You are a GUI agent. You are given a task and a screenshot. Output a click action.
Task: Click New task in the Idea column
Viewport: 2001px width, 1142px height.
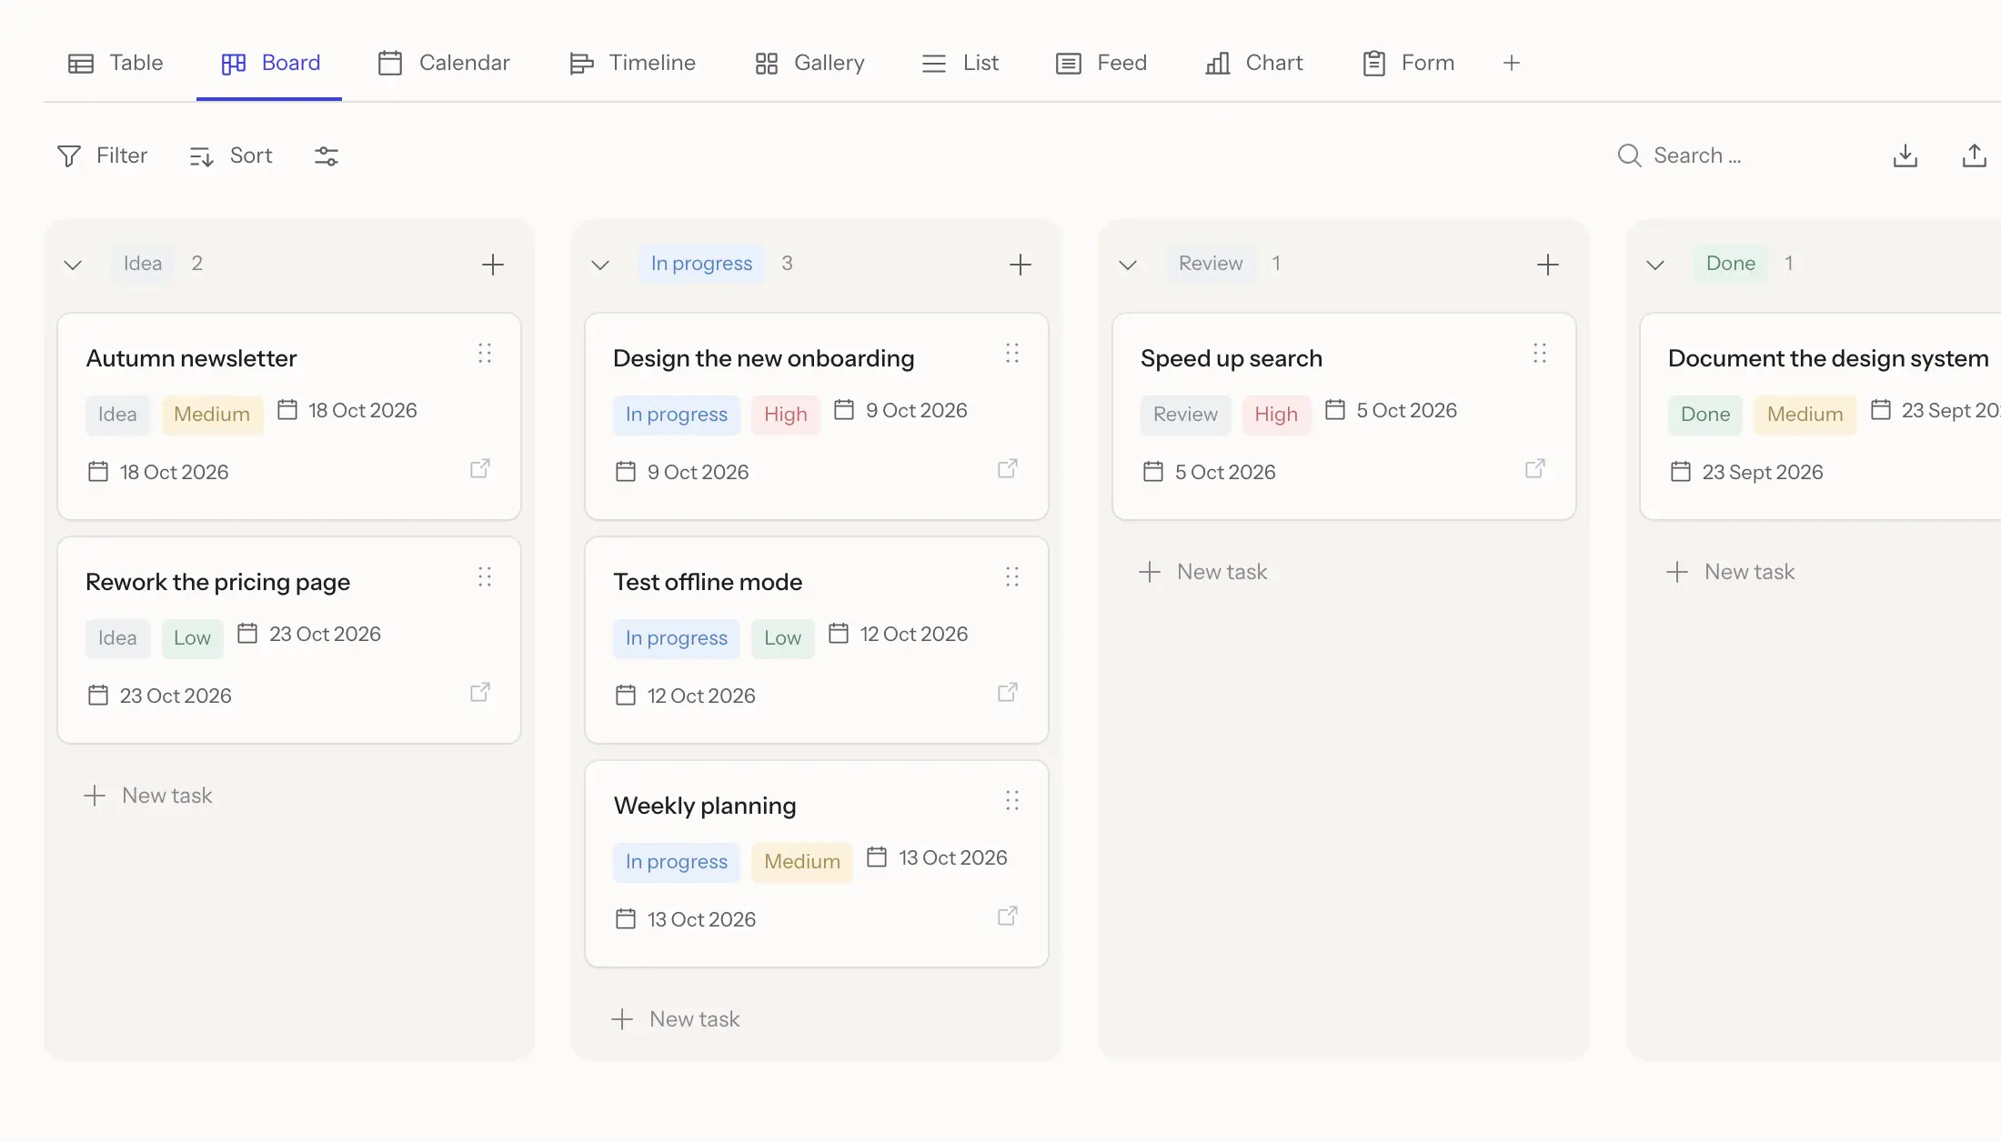(148, 796)
